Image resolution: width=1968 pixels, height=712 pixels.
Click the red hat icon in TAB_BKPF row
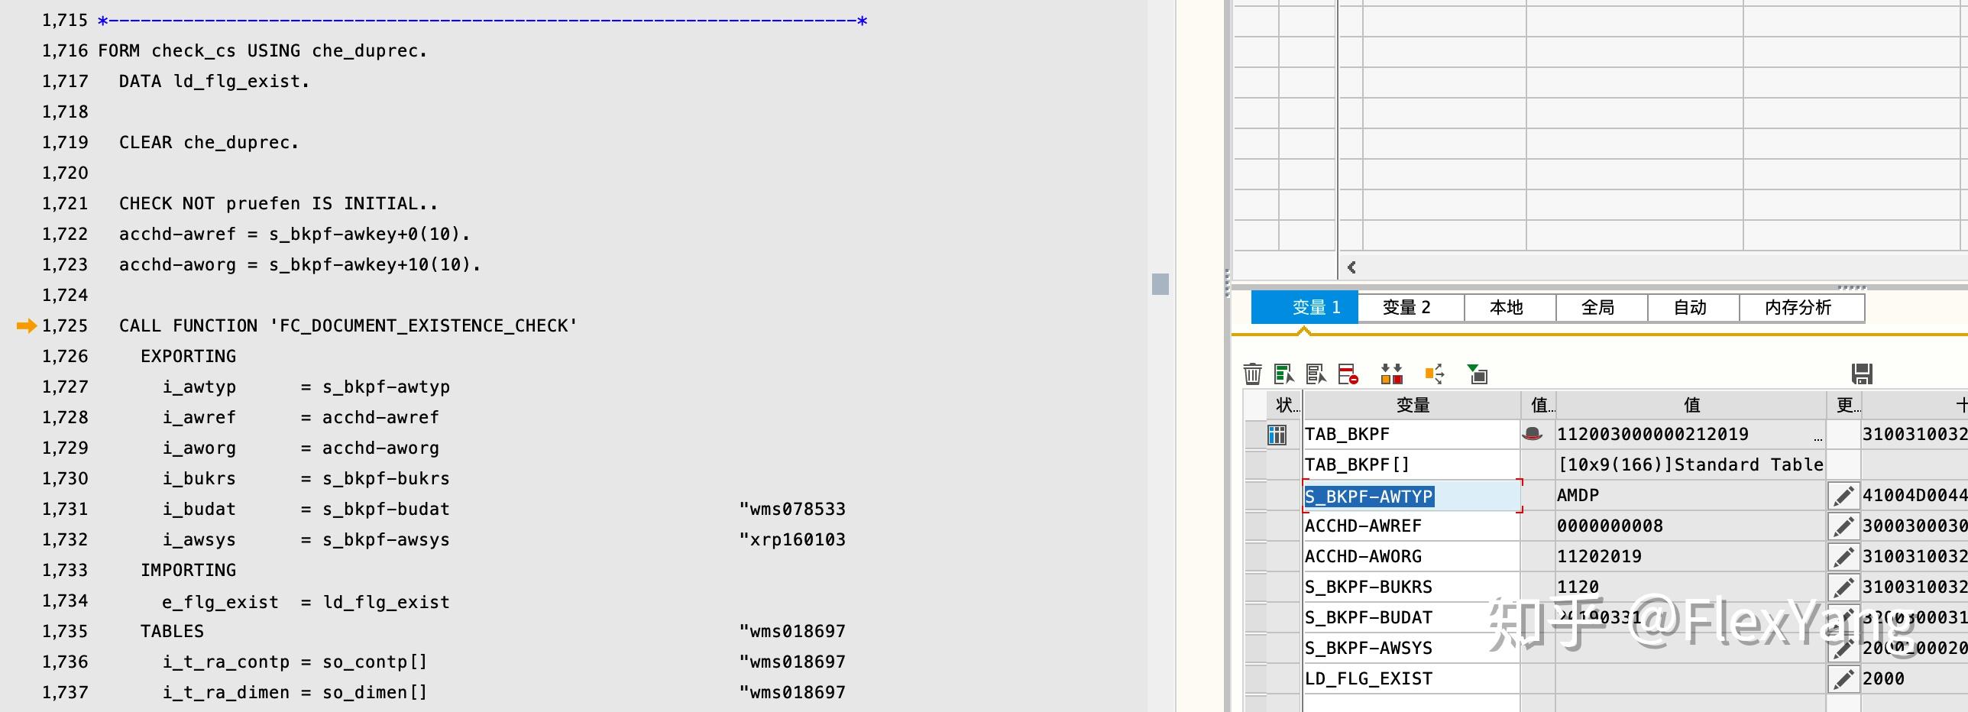click(x=1532, y=434)
